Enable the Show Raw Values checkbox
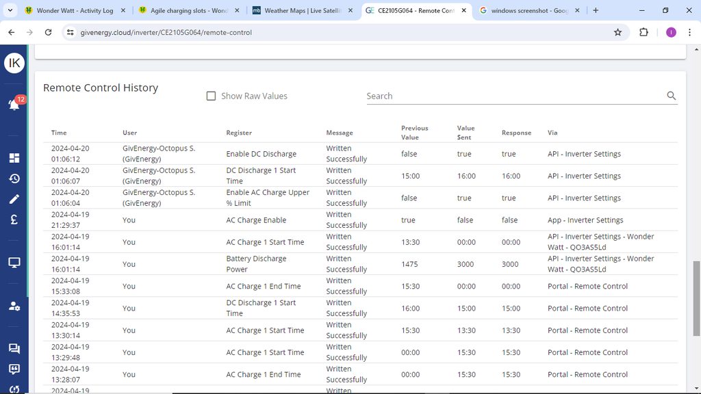The height and width of the screenshot is (394, 701). point(212,96)
